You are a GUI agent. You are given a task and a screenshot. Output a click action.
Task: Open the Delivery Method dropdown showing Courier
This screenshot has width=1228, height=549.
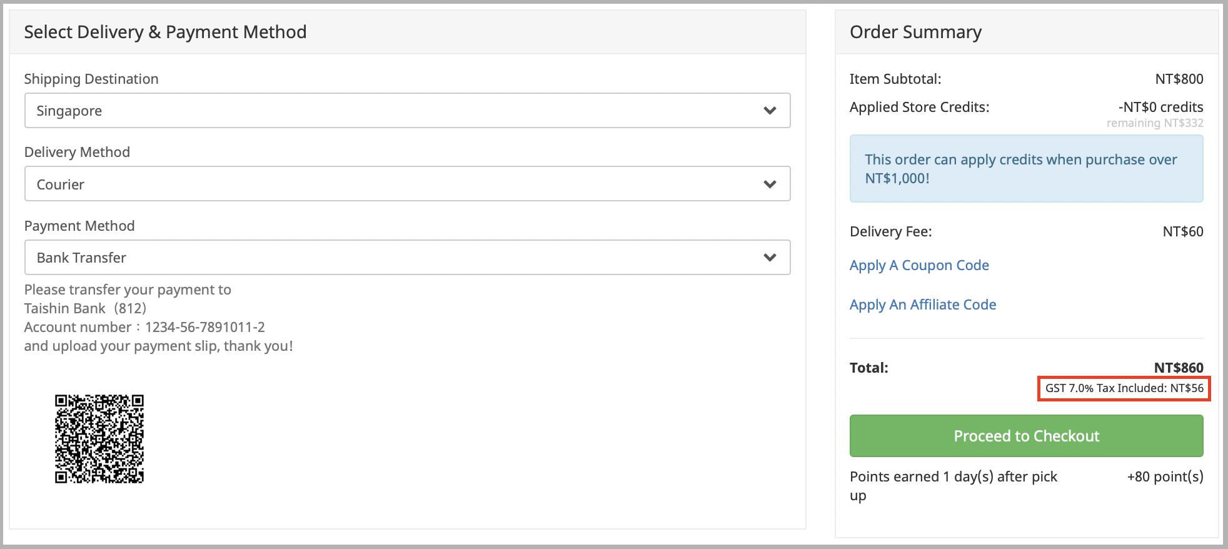click(407, 184)
